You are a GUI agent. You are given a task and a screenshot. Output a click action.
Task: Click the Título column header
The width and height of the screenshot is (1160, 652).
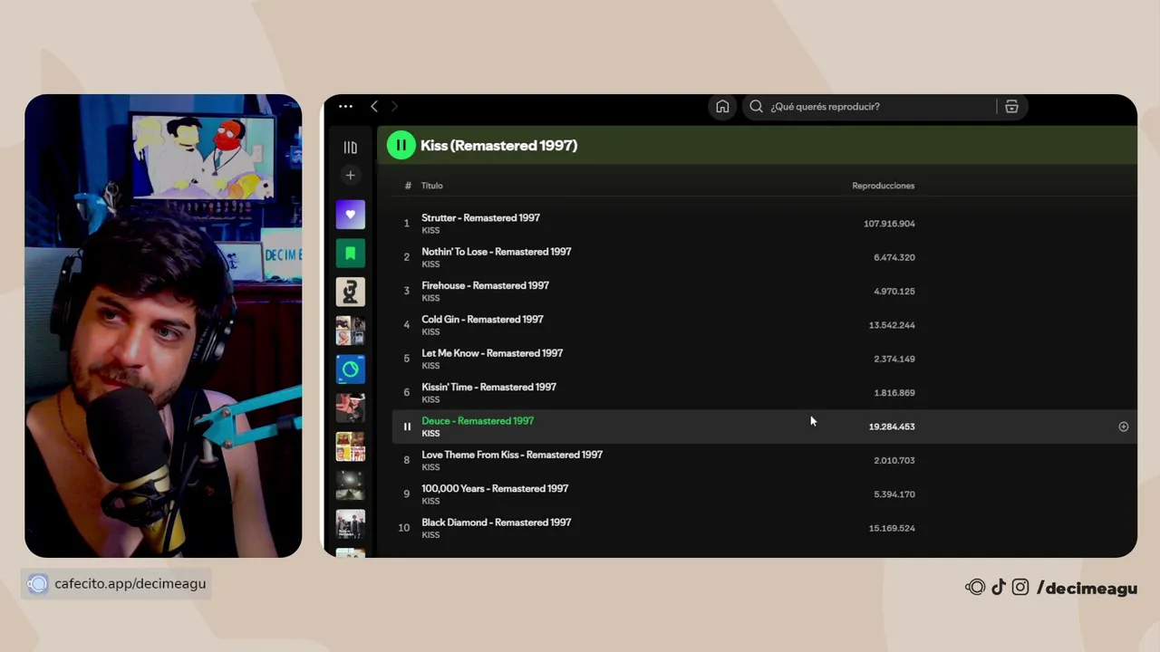tap(432, 186)
